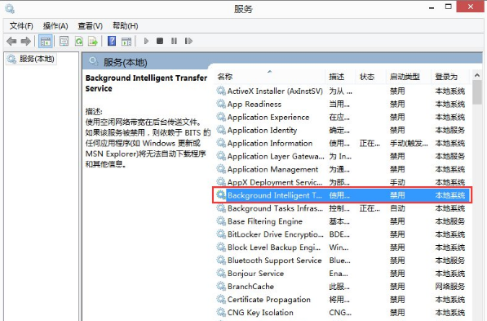
Task: Open the Help question-mark toolbar icon
Action: coord(112,41)
